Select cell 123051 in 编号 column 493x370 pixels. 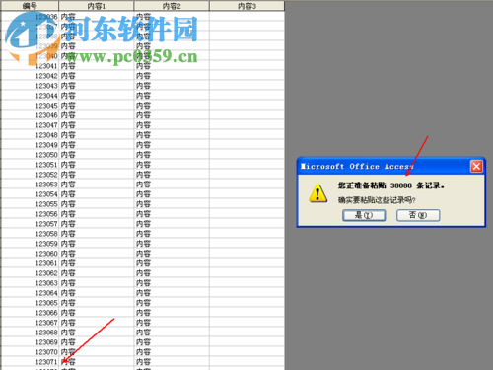(31, 165)
